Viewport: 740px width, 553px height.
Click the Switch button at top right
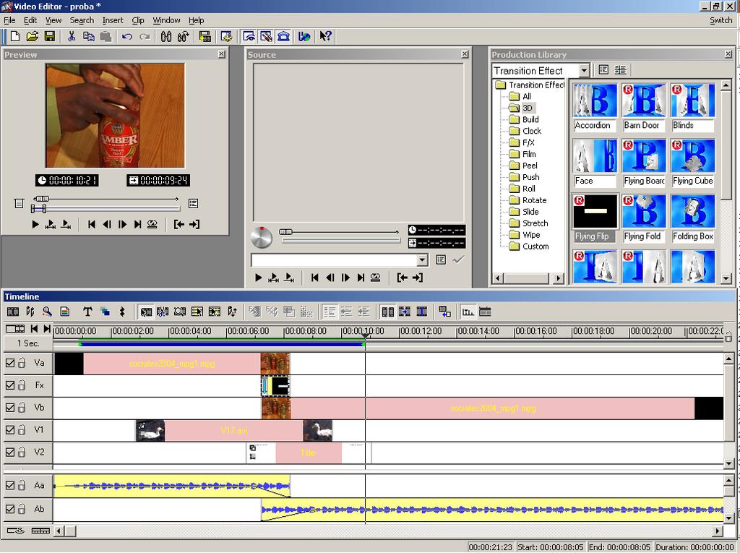click(x=721, y=20)
